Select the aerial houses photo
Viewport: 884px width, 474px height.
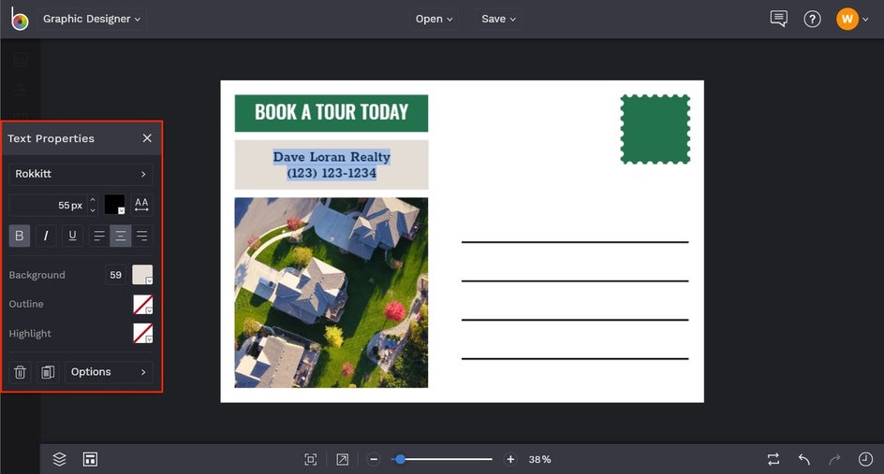pyautogui.click(x=331, y=293)
